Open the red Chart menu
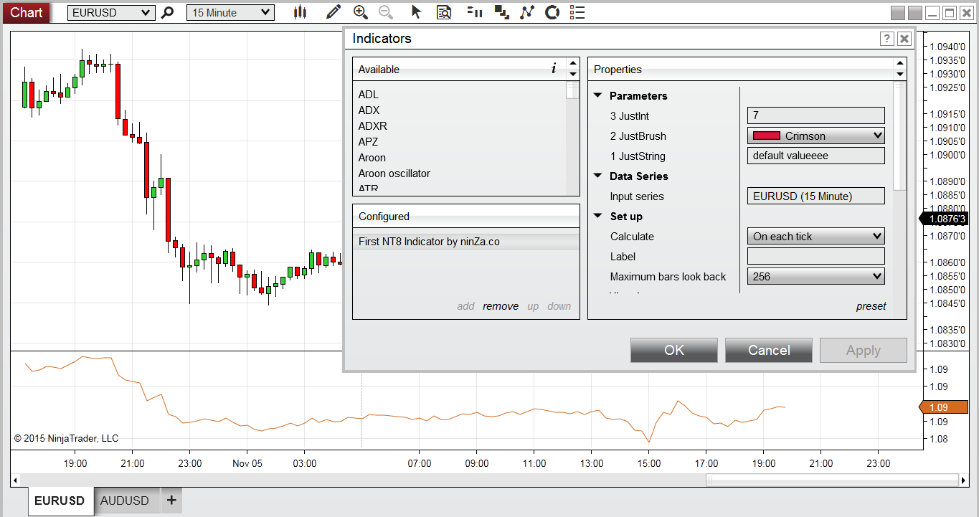 (x=27, y=12)
